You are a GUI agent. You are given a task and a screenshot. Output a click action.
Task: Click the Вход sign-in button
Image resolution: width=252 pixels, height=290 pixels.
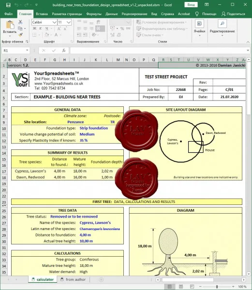click(x=191, y=5)
